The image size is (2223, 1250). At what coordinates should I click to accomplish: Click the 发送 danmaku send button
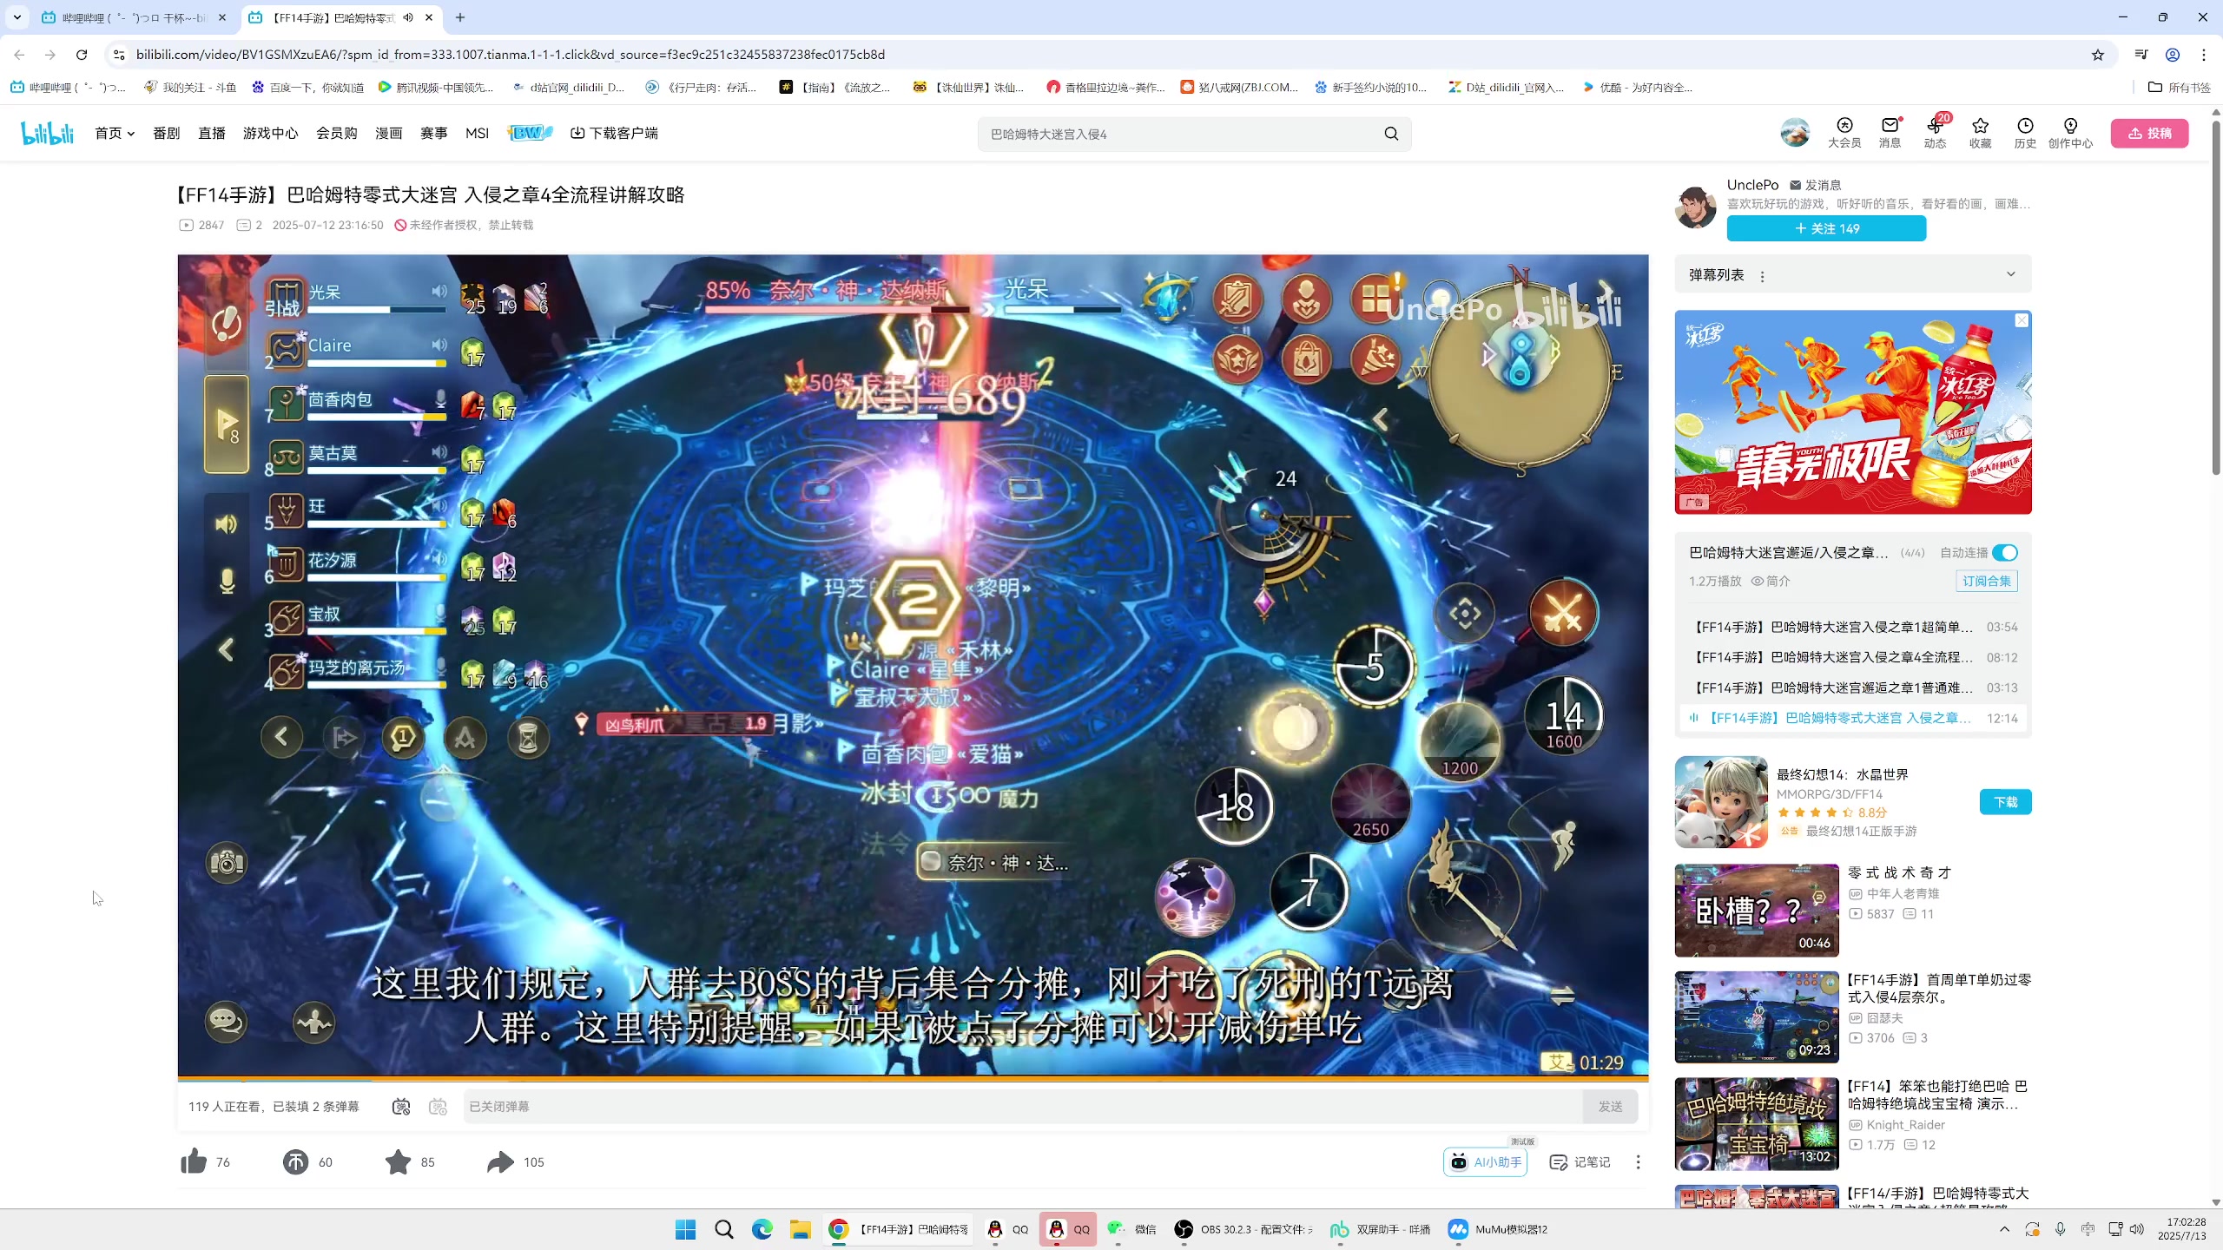tap(1610, 1106)
